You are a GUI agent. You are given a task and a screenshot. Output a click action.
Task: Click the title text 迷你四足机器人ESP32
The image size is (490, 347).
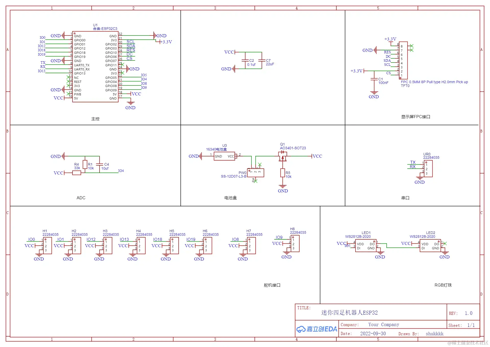(349, 313)
